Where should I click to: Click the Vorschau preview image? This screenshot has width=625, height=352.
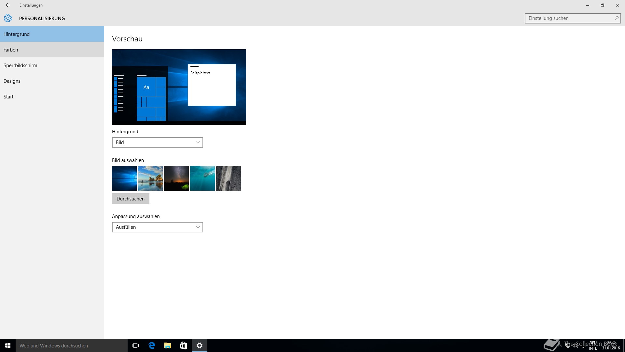click(179, 87)
